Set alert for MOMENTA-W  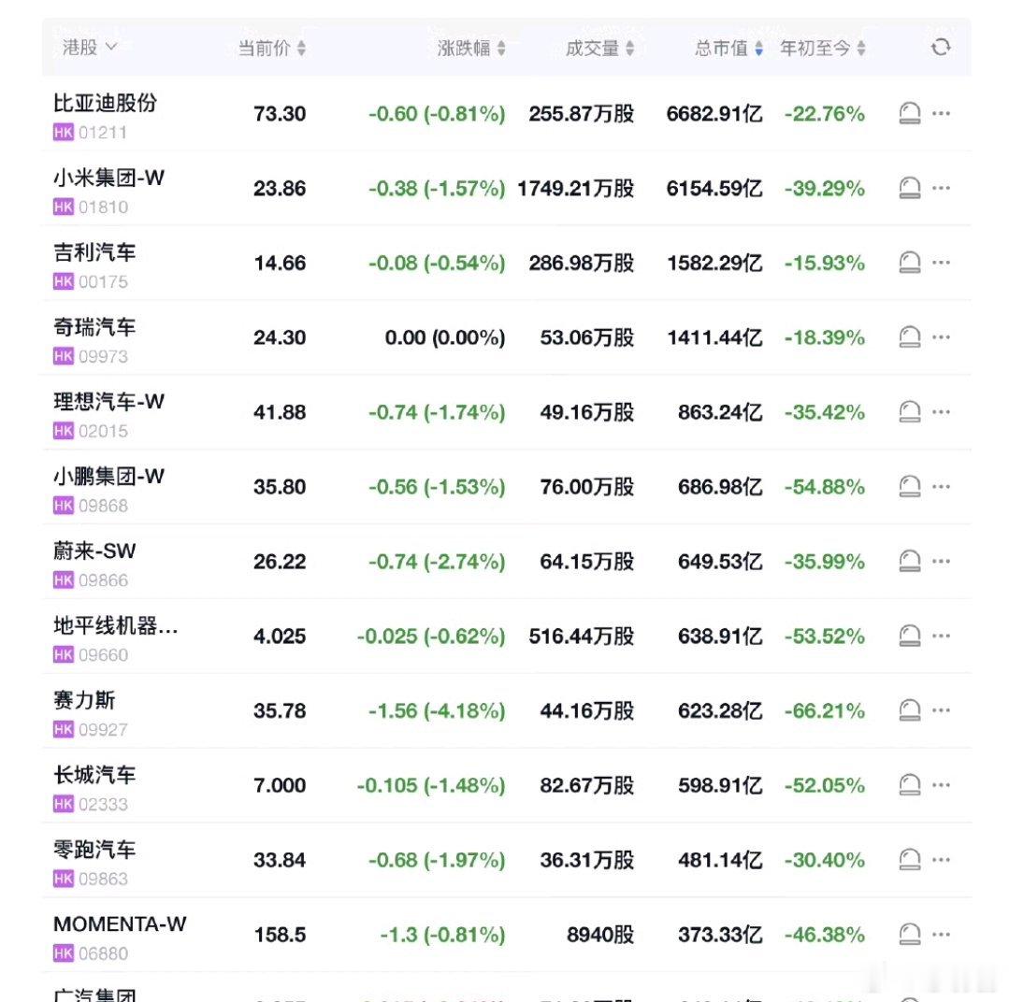coord(909,935)
